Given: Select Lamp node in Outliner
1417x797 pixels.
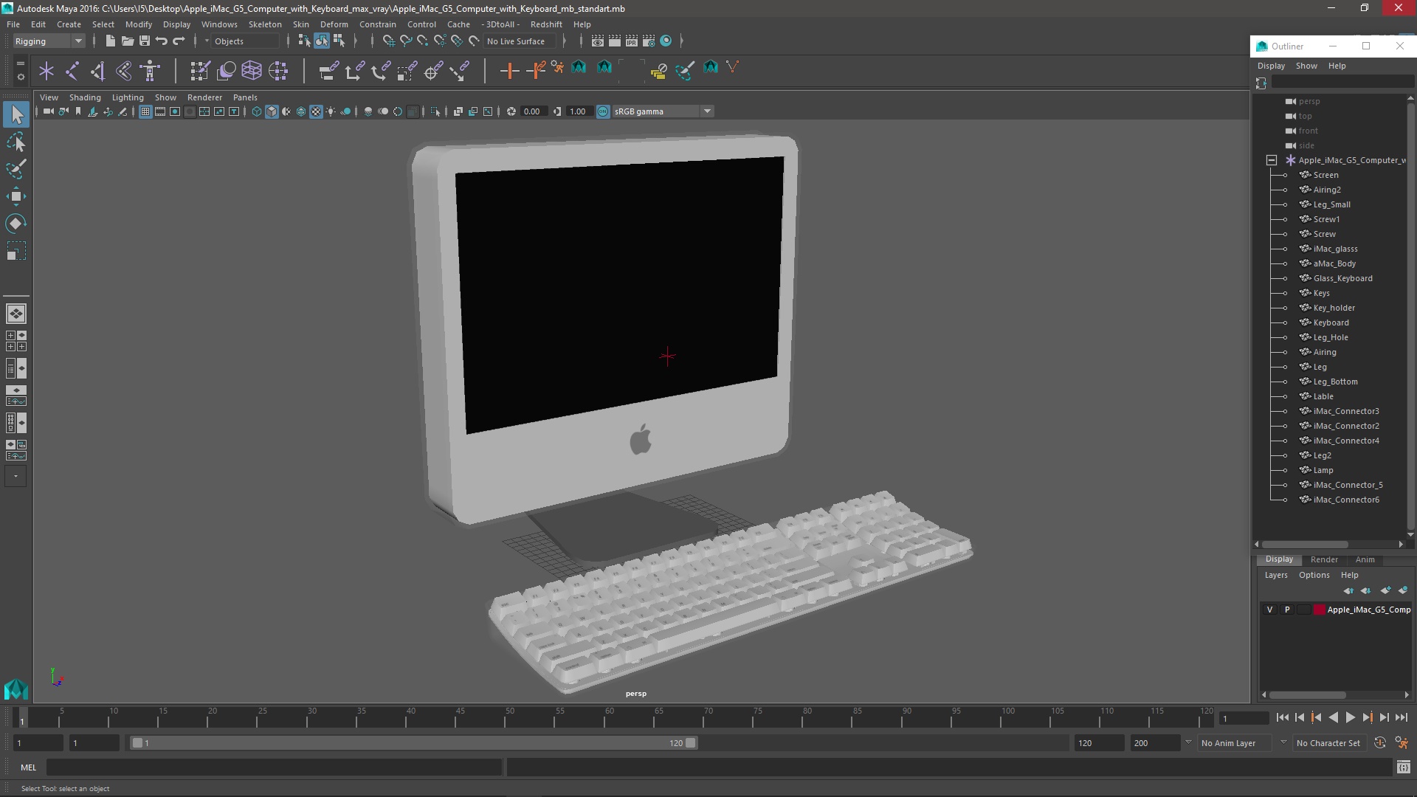Looking at the screenshot, I should pos(1323,470).
